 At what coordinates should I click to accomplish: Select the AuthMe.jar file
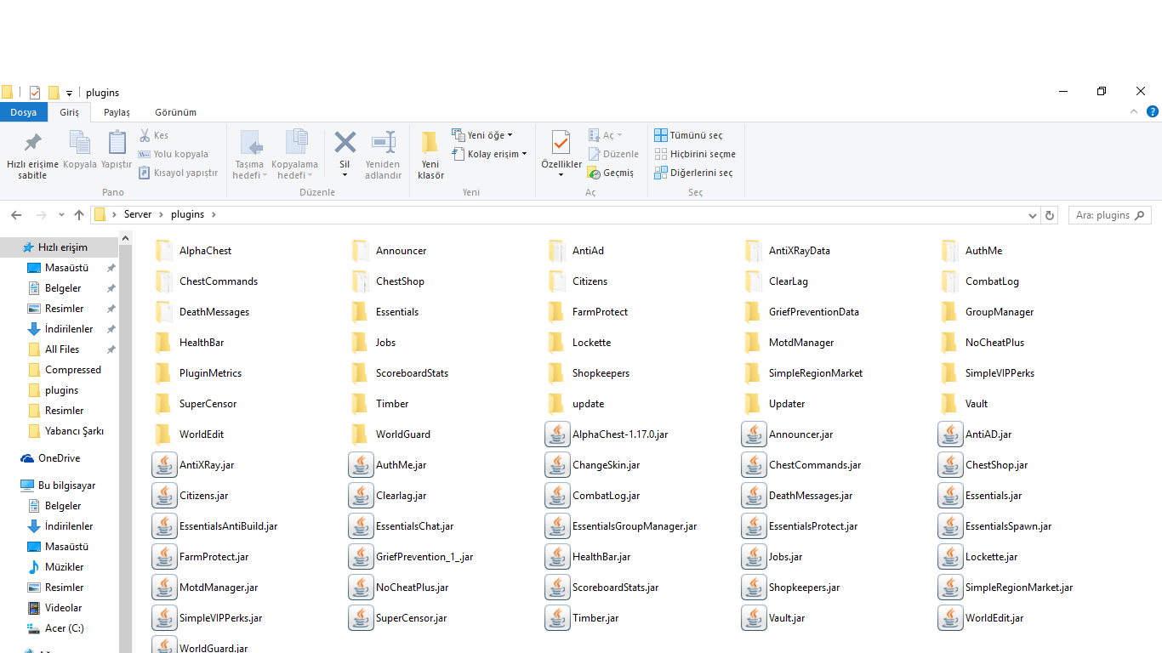388,465
